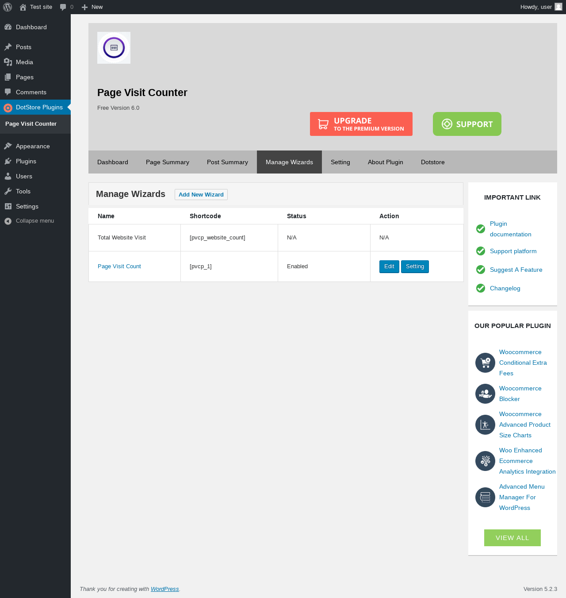
Task: Click the Woo Enhanced Ecommerce Analytics icon
Action: 485,461
